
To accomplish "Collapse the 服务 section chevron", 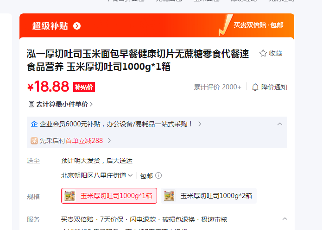I will (x=285, y=219).
